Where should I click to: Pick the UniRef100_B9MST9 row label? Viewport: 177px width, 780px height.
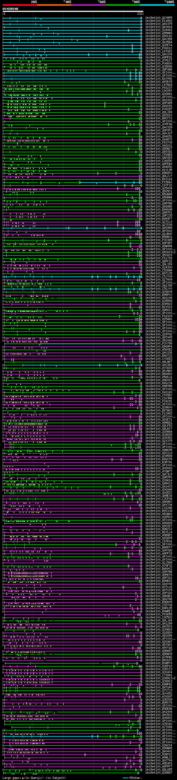tap(159, 703)
